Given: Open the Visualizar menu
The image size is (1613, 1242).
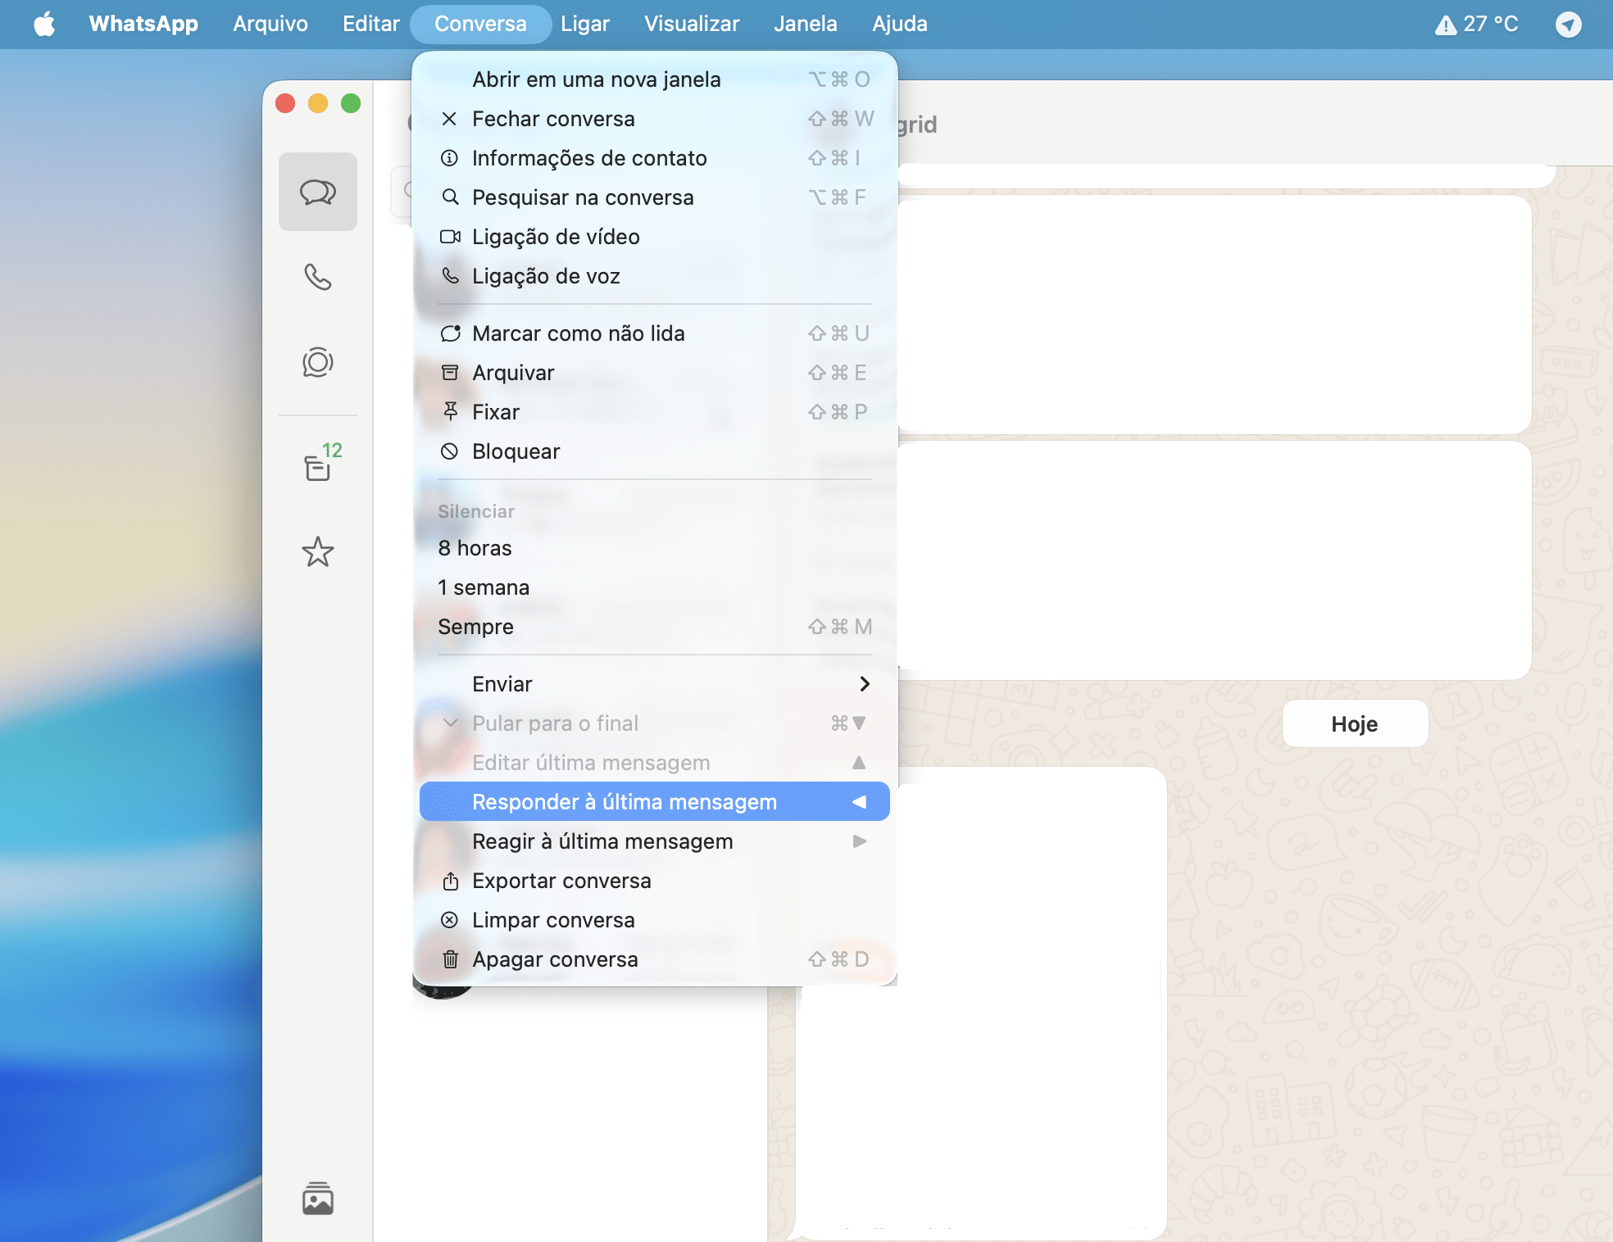Looking at the screenshot, I should coord(691,24).
